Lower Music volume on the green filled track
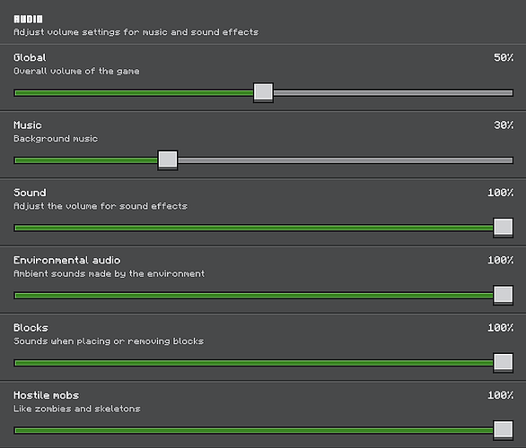526x448 pixels. click(x=85, y=160)
